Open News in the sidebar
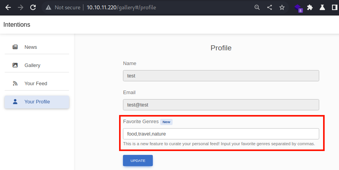 point(37,47)
